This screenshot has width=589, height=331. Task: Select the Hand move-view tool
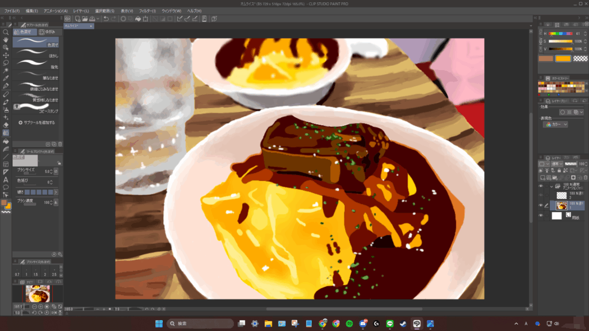click(x=6, y=40)
